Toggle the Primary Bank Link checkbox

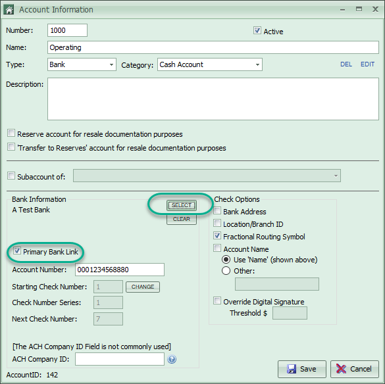[x=16, y=251]
